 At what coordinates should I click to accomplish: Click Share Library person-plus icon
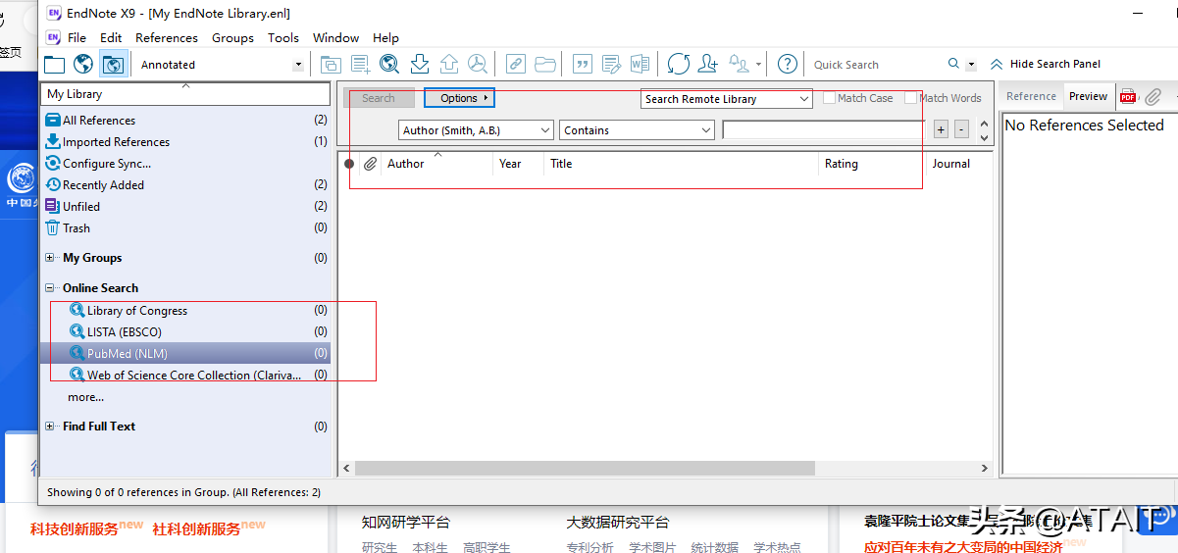tap(708, 65)
